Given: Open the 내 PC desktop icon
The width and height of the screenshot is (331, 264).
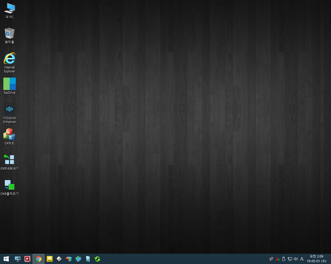Looking at the screenshot, I should pos(10,11).
